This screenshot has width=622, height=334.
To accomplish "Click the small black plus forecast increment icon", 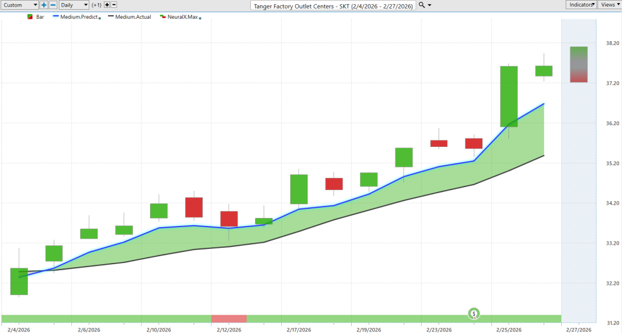I will click(x=107, y=5).
